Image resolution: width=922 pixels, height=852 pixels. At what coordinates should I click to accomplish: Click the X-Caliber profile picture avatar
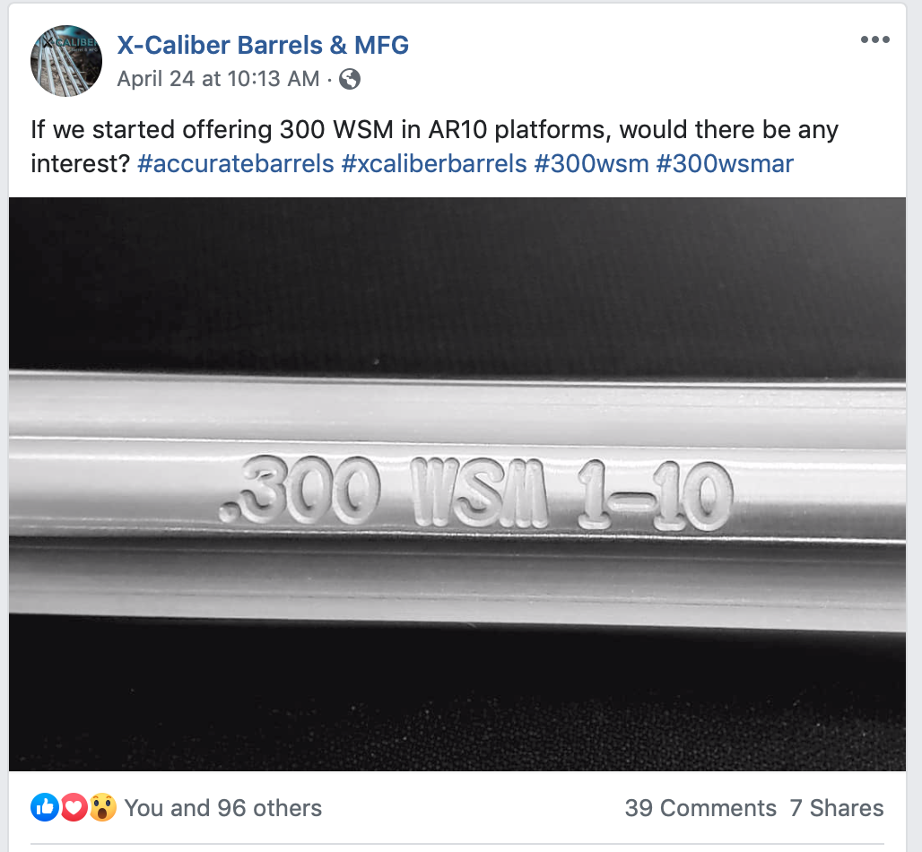65,61
